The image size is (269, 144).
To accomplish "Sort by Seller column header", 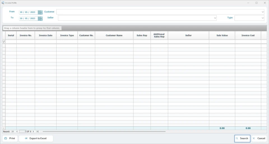I will 188,36.
